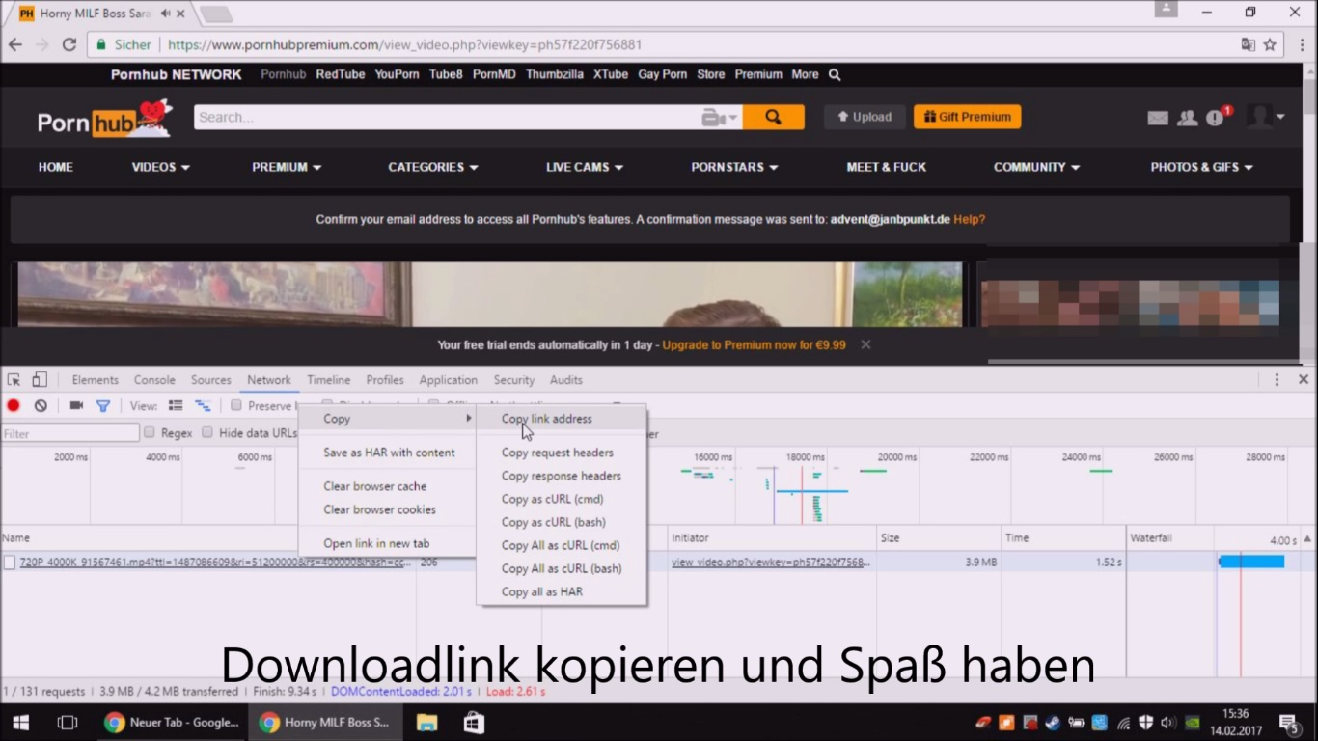Clear the network log
This screenshot has height=741, width=1318.
point(41,406)
